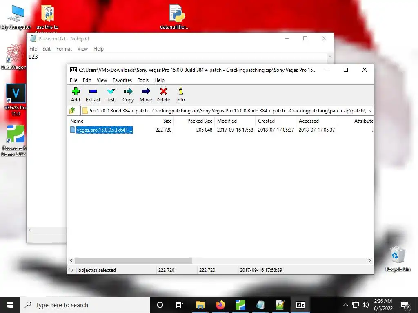Image resolution: width=418 pixels, height=313 pixels.
Task: Click the Extract toolbar icon
Action: click(x=93, y=95)
